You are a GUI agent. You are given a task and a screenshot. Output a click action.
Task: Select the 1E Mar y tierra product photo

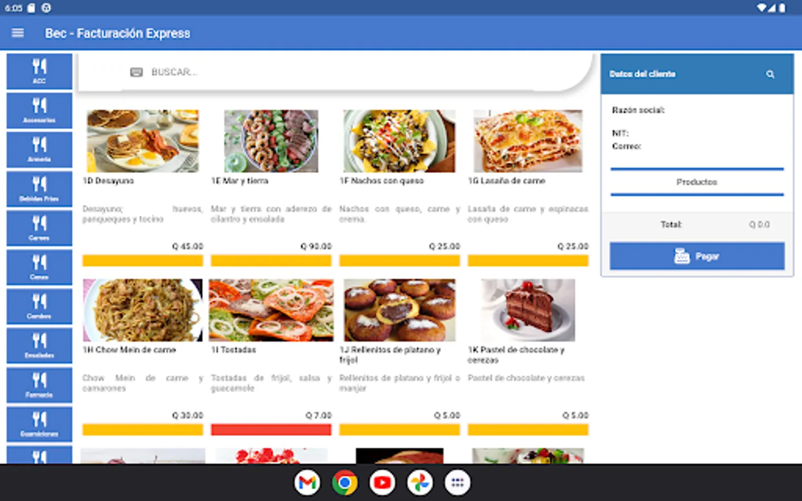[x=271, y=141]
